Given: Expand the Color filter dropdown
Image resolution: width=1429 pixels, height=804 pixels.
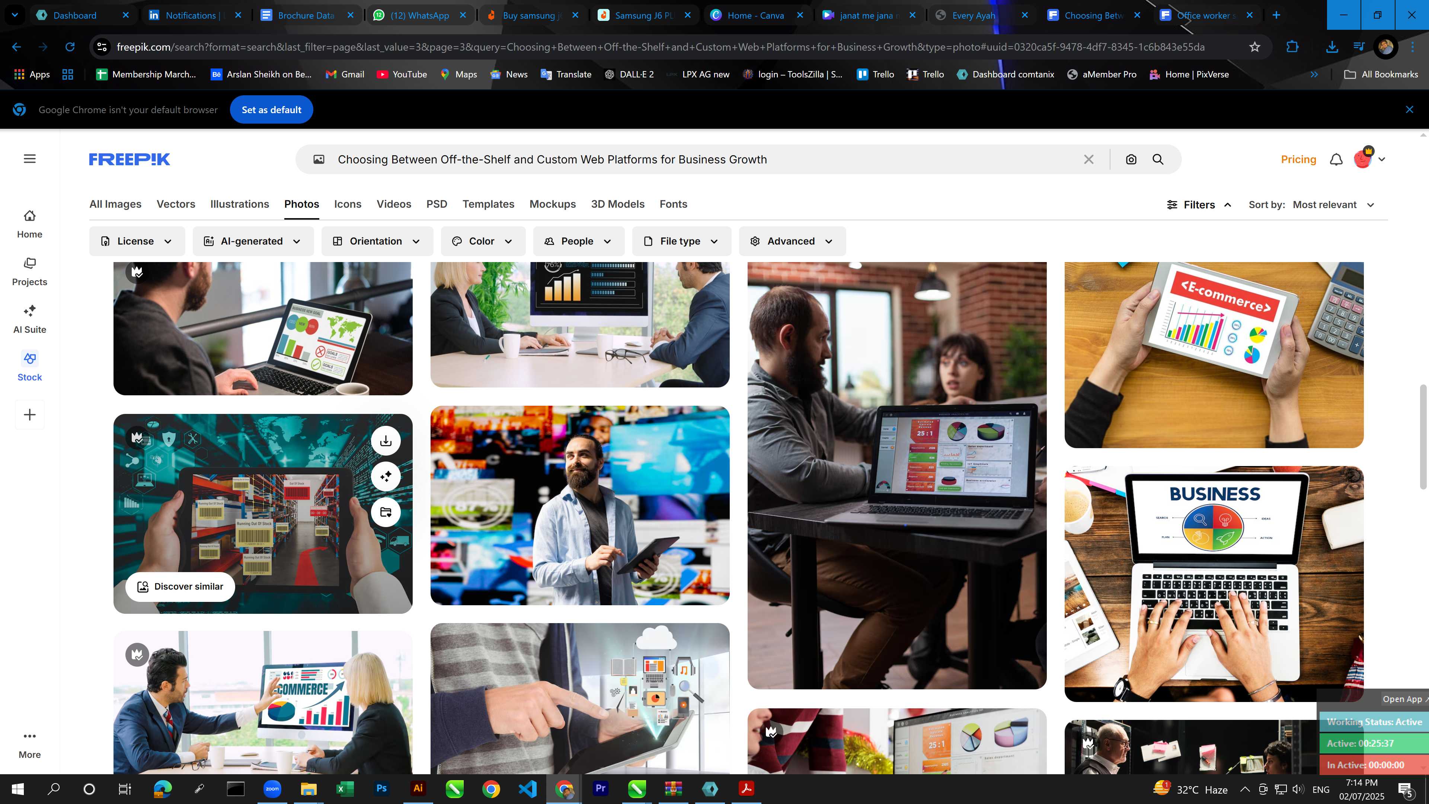Looking at the screenshot, I should point(483,241).
